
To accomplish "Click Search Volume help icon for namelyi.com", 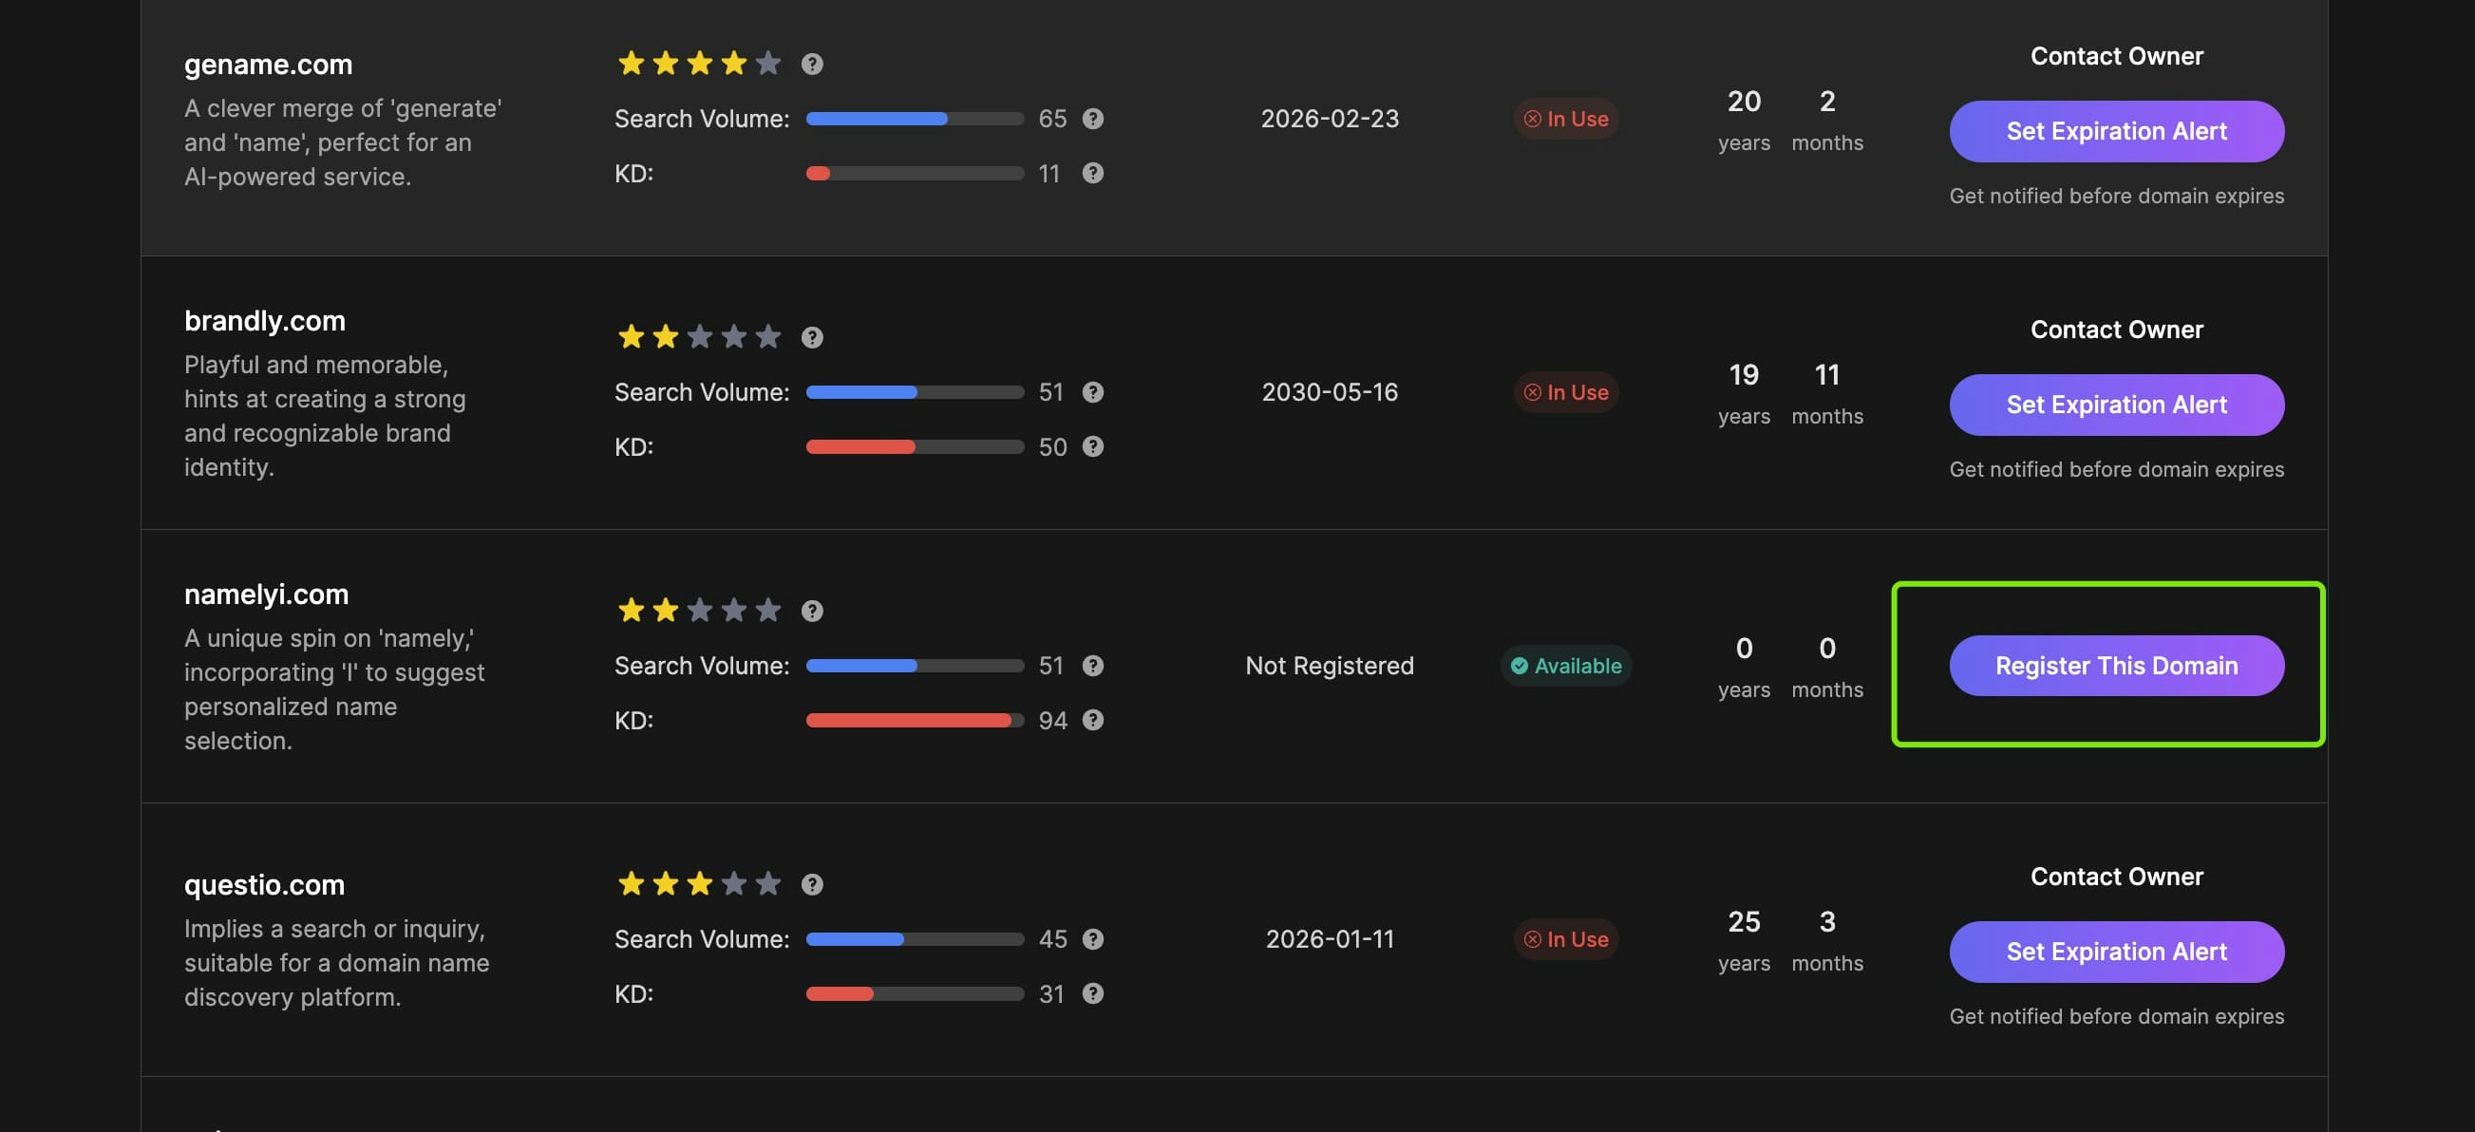I will (1092, 665).
